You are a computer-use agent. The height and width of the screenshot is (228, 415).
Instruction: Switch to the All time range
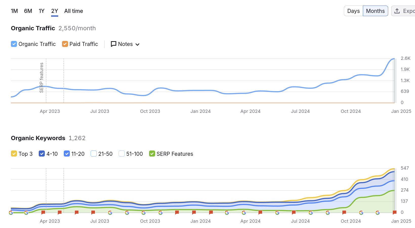[74, 11]
